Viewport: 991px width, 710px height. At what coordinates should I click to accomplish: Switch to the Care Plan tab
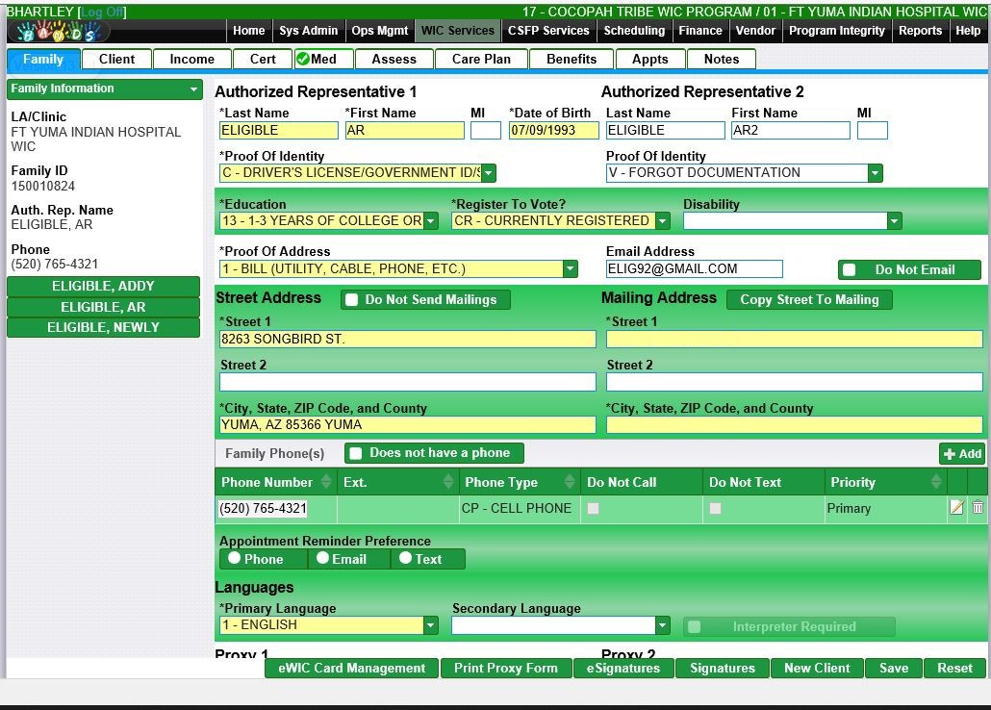coord(481,59)
